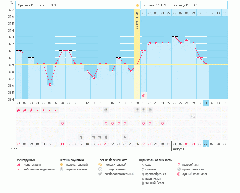The width and height of the screenshot is (240, 193).
Task: Select the egg white fluid icon on day 15
Action: [106, 136]
